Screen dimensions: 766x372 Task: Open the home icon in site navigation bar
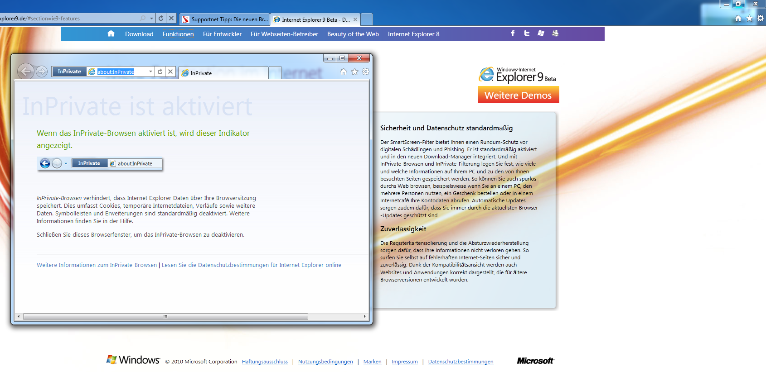point(111,33)
